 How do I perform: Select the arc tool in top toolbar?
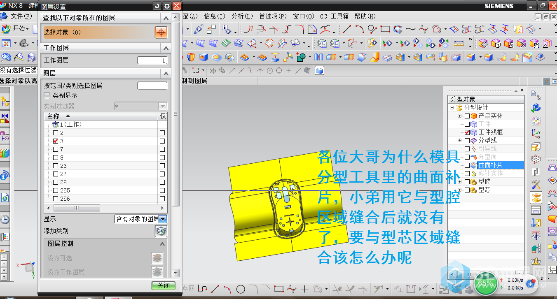click(x=360, y=29)
